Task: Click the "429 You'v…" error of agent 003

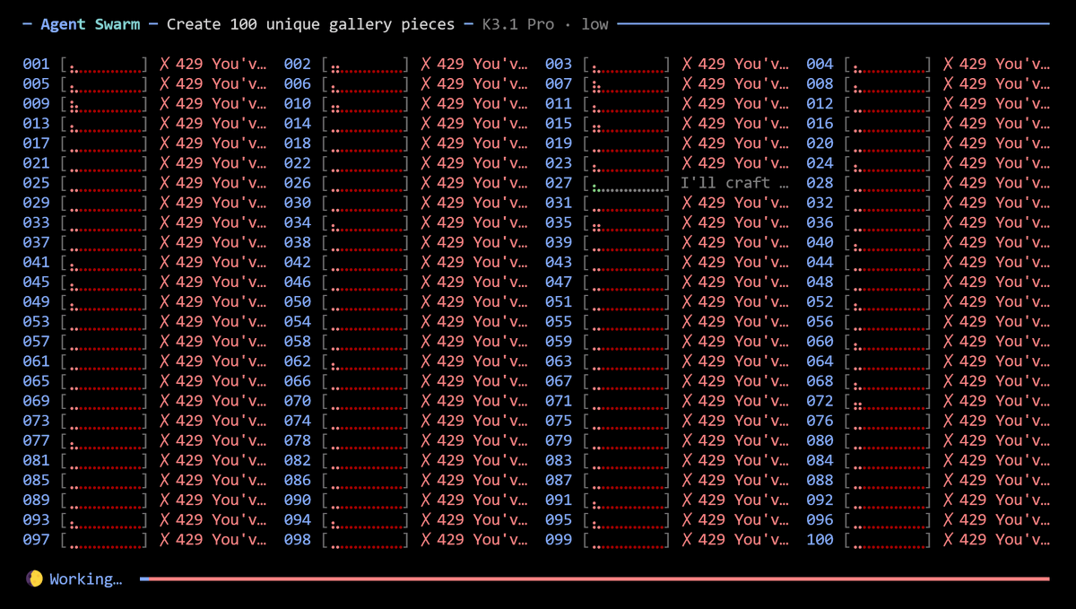Action: [x=743, y=64]
